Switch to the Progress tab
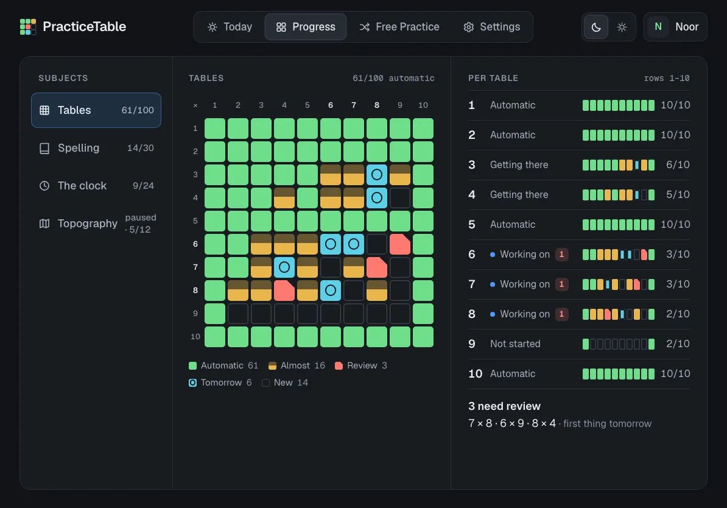727x508 pixels. 306,27
